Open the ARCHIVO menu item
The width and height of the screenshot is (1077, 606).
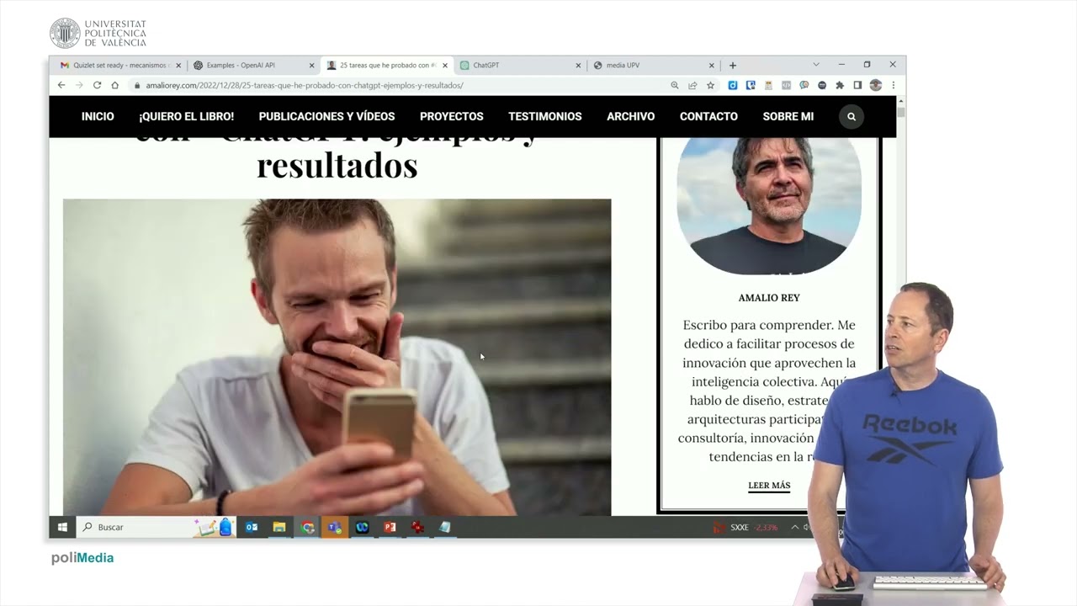(x=631, y=116)
